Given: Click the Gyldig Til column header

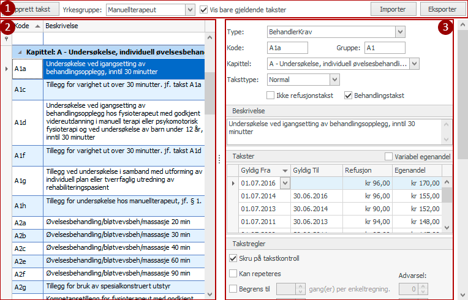Looking at the screenshot, I should [x=317, y=170].
